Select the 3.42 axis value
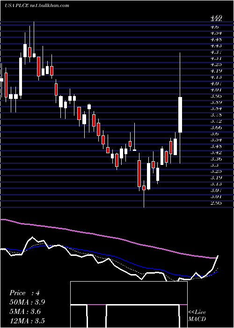Viewport: 234px width, 328px height. tap(216, 152)
